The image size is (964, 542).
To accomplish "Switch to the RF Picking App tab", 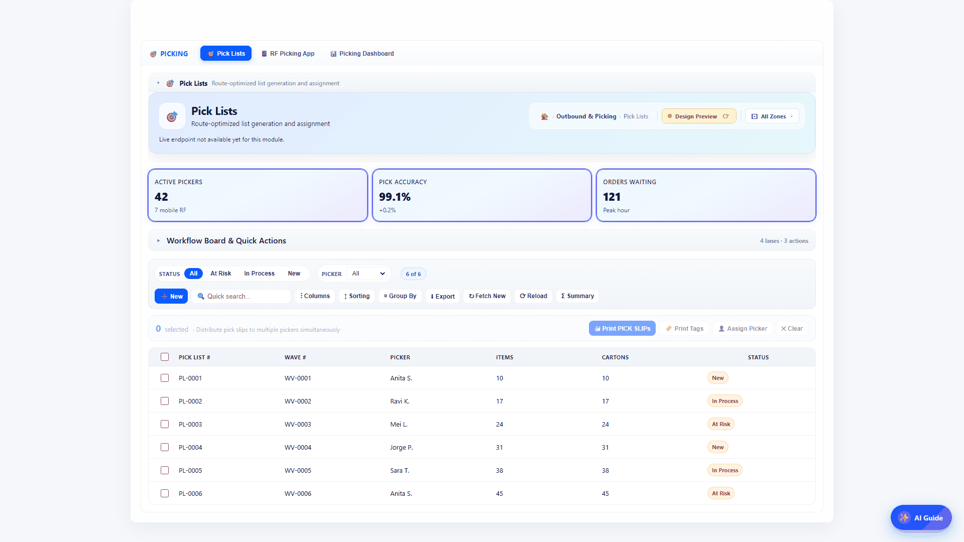I will (288, 54).
